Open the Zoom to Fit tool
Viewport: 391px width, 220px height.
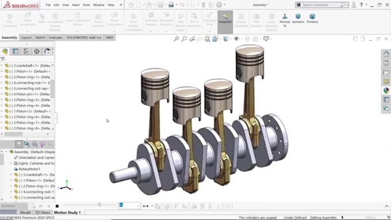click(x=177, y=38)
